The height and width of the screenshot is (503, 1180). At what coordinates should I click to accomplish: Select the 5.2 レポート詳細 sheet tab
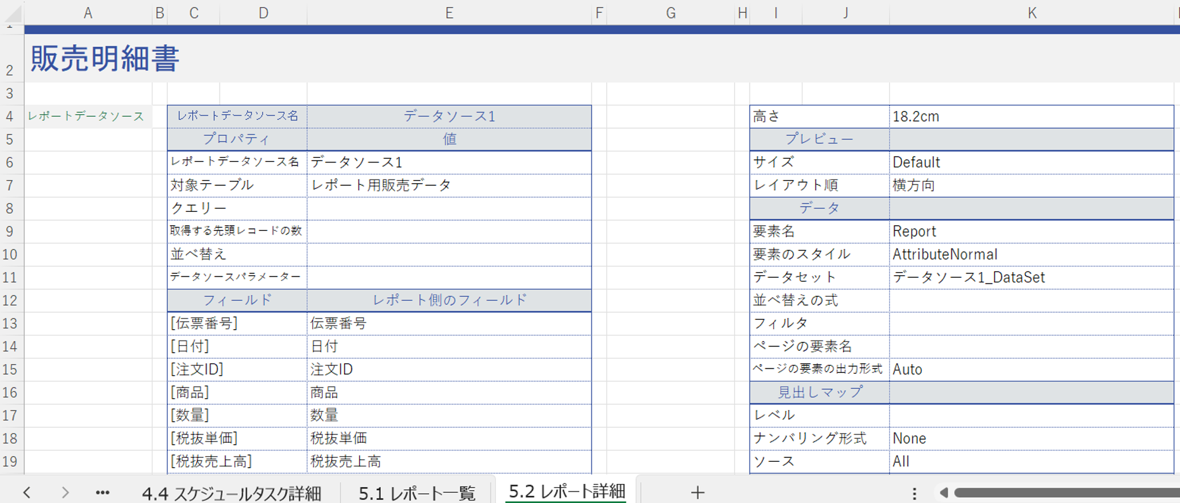567,492
